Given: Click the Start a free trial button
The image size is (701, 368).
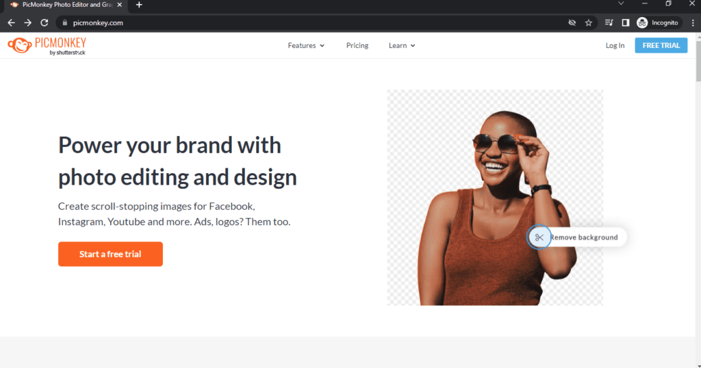Looking at the screenshot, I should (110, 254).
